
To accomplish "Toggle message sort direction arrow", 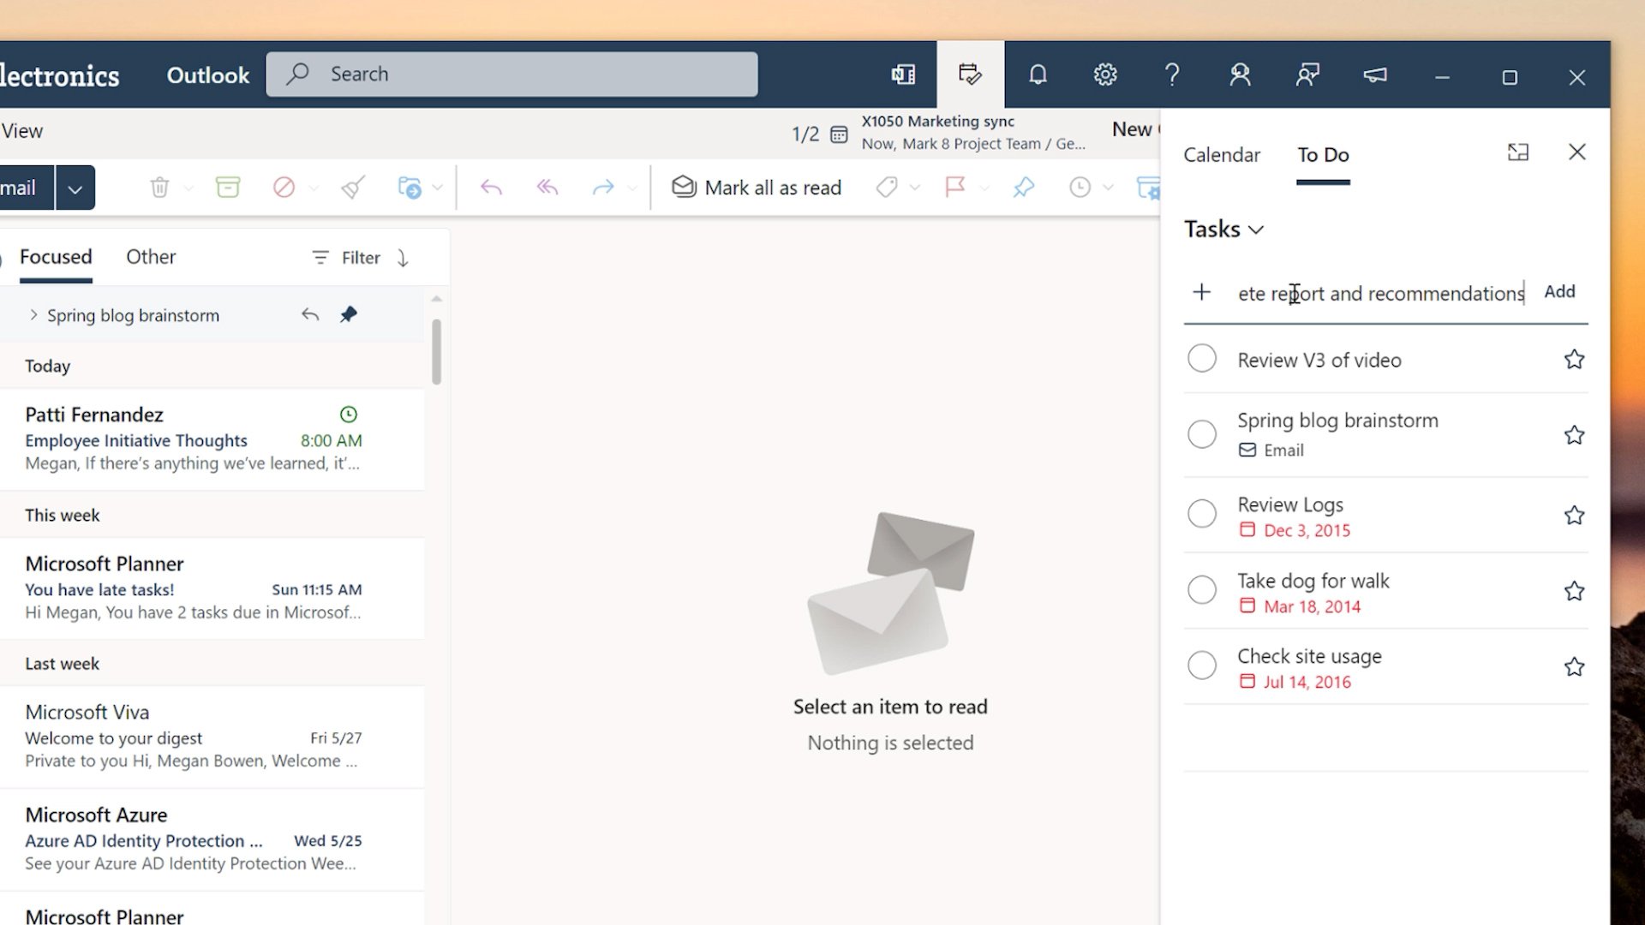I will coord(403,258).
